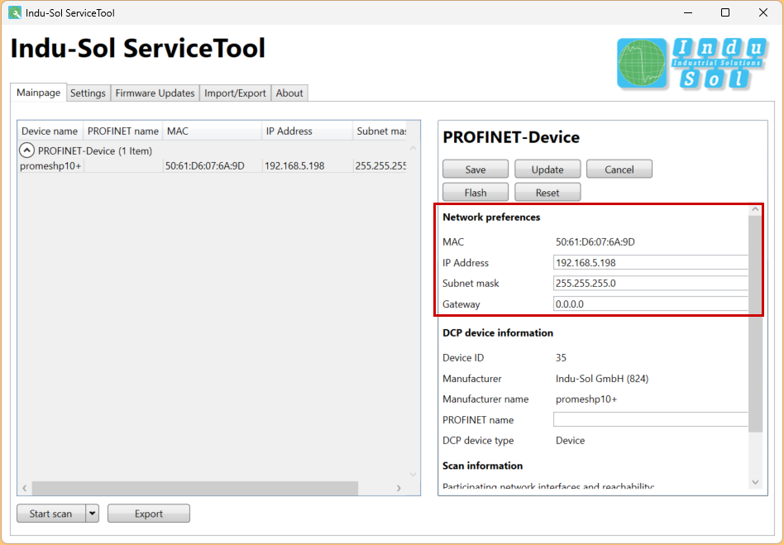The width and height of the screenshot is (784, 545).
Task: Click the Export button
Action: 149,513
